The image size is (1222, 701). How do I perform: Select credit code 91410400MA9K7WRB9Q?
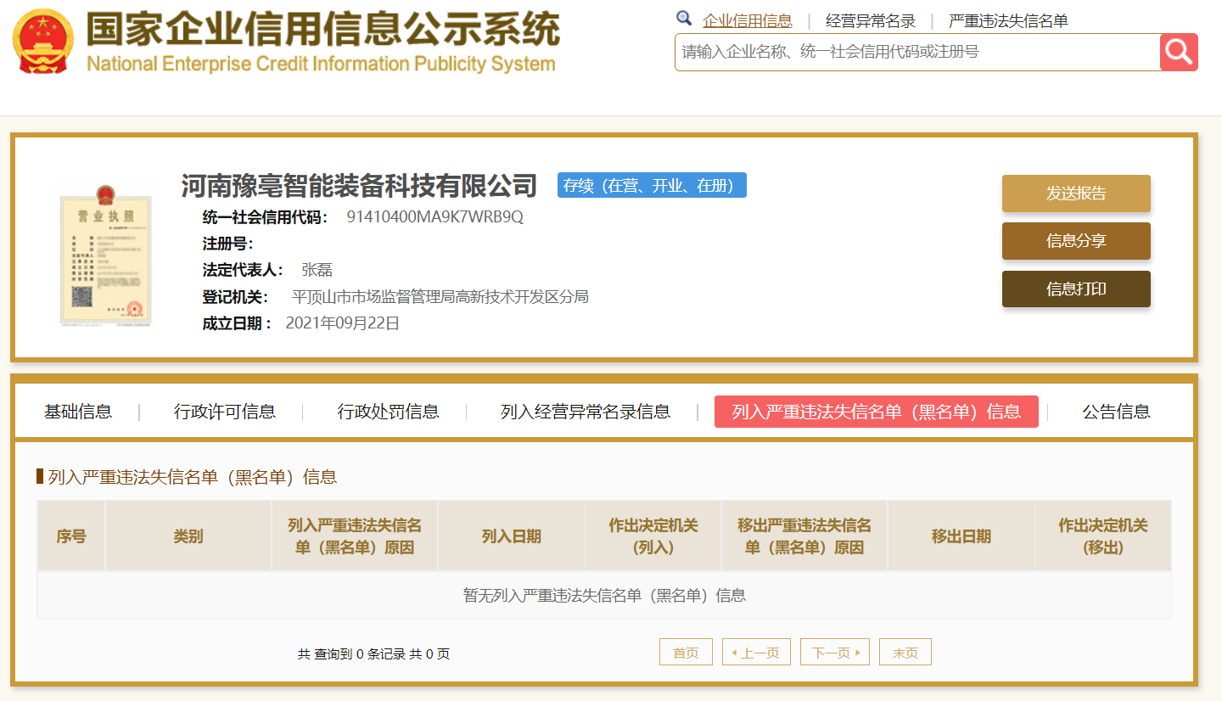coord(435,216)
